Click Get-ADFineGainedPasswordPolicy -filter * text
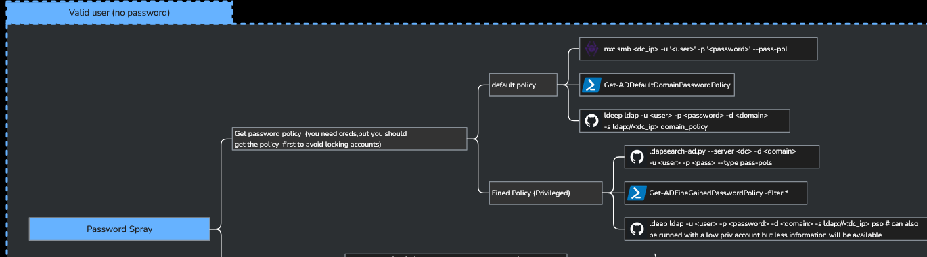The height and width of the screenshot is (257, 927). [x=719, y=193]
